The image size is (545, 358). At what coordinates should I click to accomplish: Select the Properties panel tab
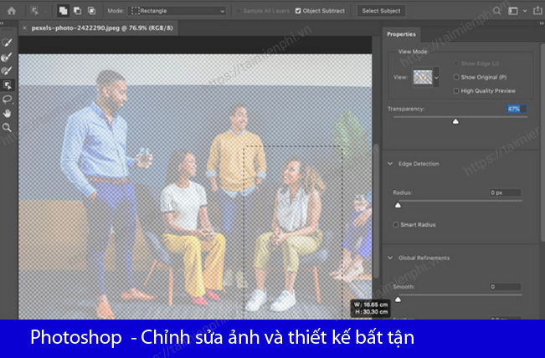pos(401,34)
